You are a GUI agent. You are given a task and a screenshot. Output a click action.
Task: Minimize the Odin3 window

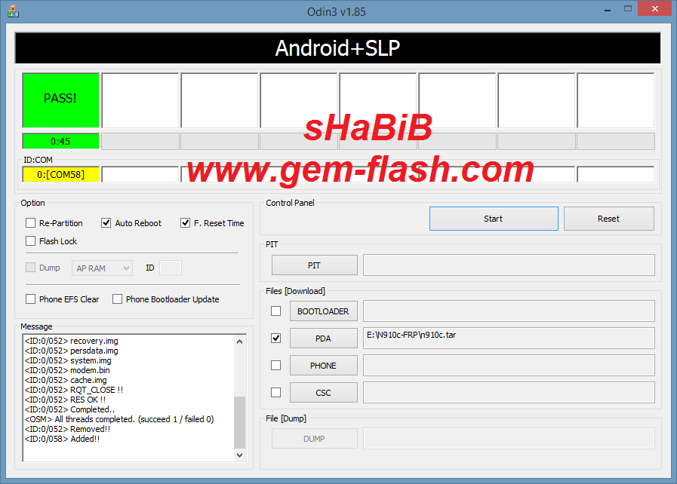click(x=608, y=10)
